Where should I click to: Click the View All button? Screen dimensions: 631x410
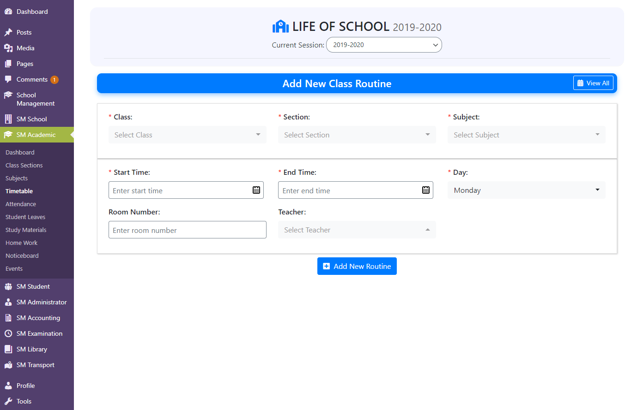click(x=593, y=83)
